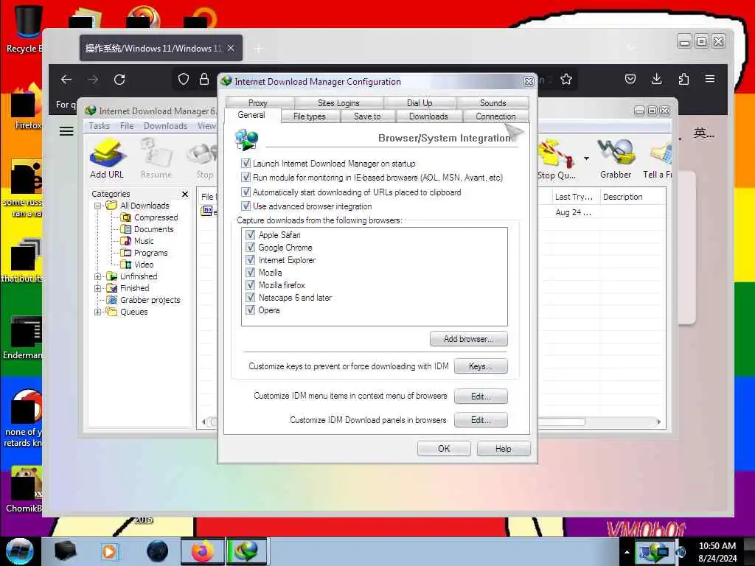Click Help in the Configuration dialog
The height and width of the screenshot is (566, 755).
click(x=504, y=449)
